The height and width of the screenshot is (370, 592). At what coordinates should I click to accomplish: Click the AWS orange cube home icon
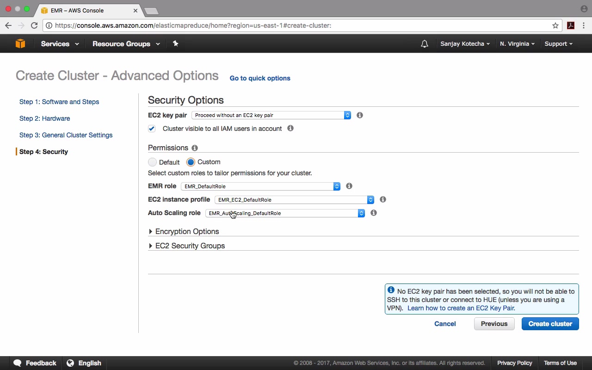(x=20, y=43)
